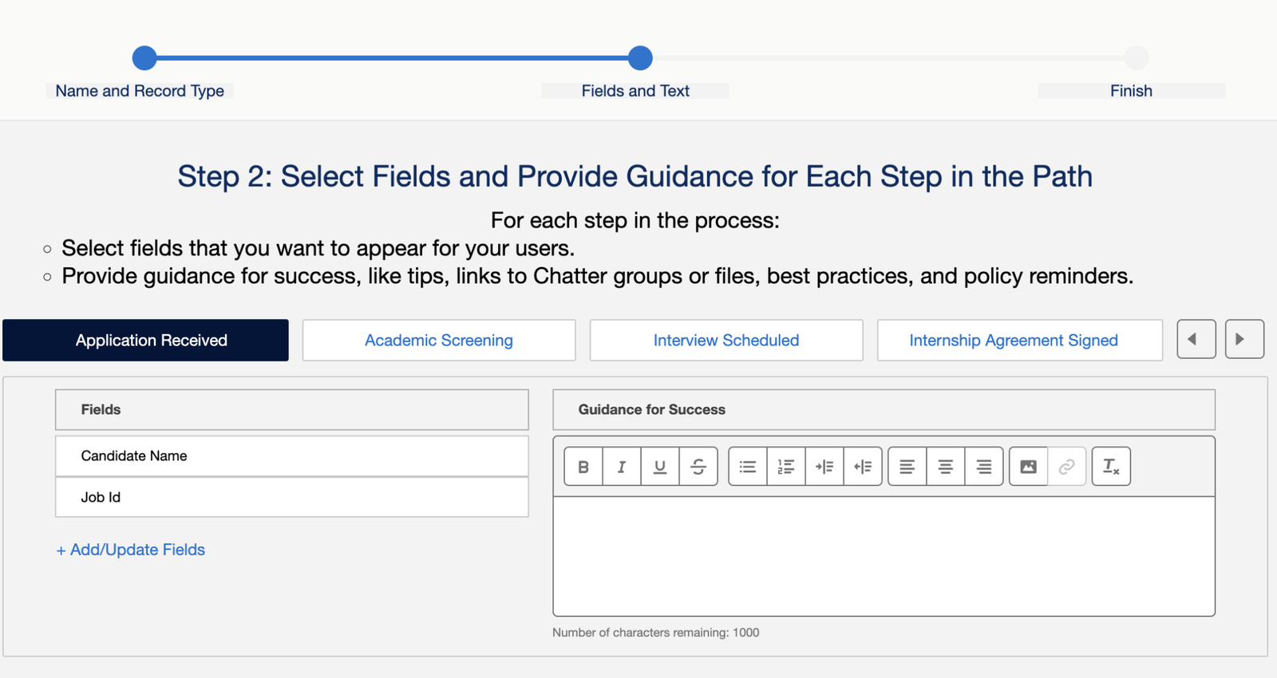Increase text indent
Image resolution: width=1277 pixels, height=678 pixels.
824,467
